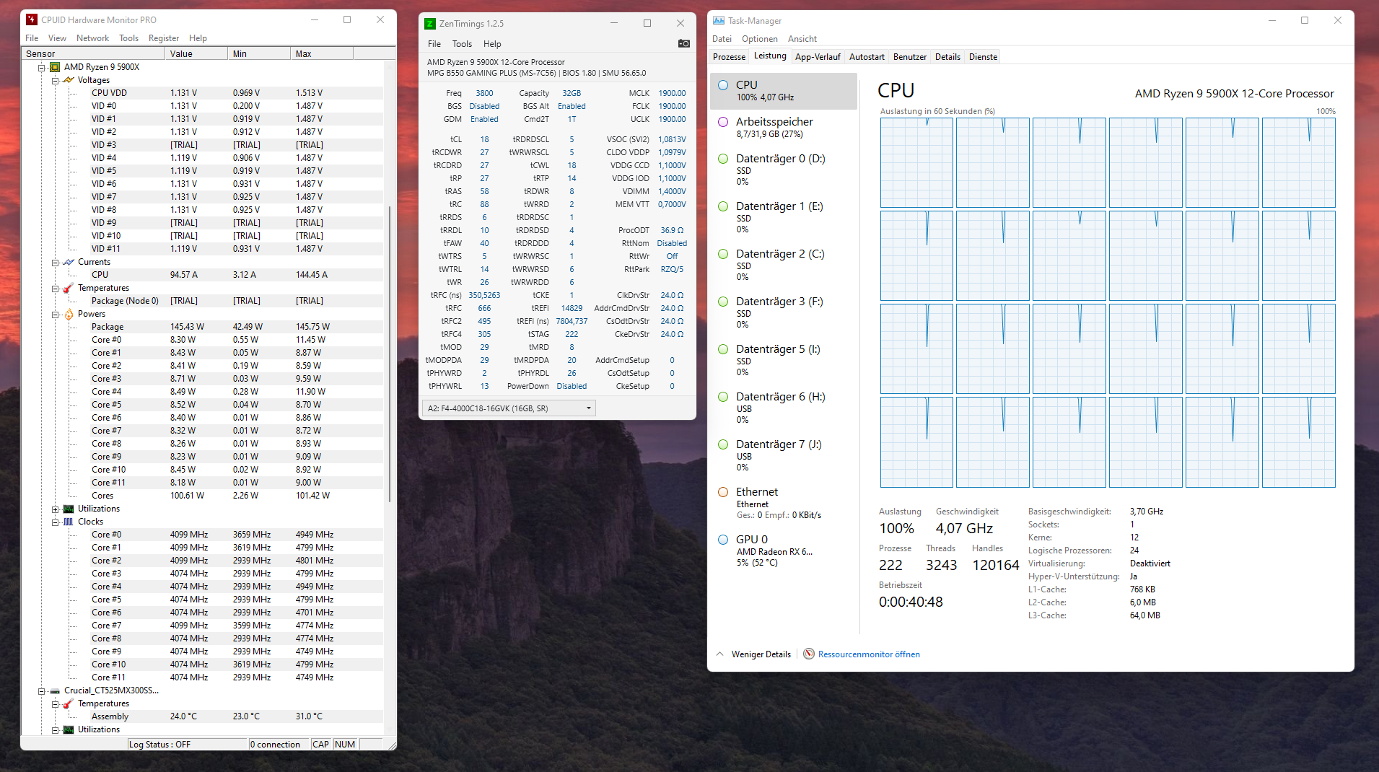The width and height of the screenshot is (1379, 772).
Task: Open ZenTimings Tools menu
Action: 462,44
